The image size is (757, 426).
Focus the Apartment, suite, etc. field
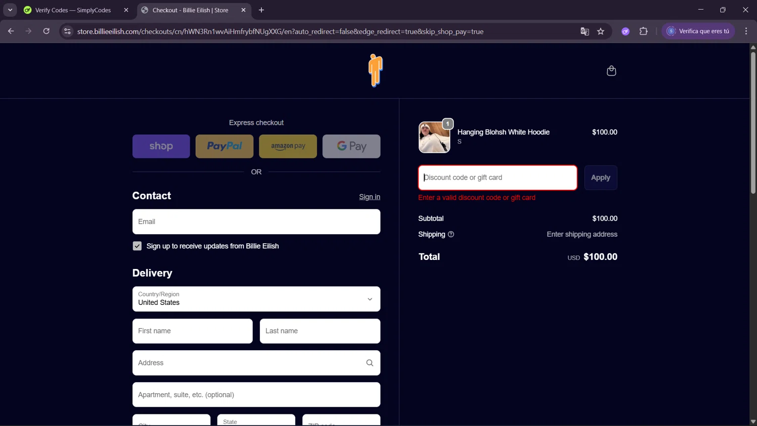tap(256, 395)
